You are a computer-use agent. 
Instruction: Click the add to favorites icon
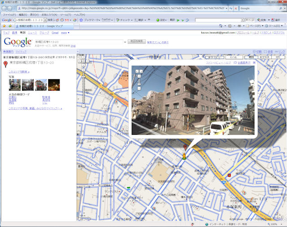pos(10,26)
